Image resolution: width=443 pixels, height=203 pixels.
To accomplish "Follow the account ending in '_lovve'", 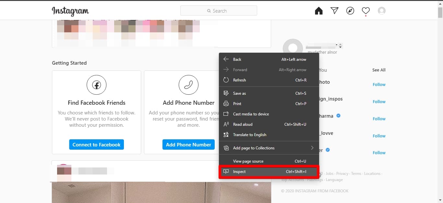I will 379,136.
